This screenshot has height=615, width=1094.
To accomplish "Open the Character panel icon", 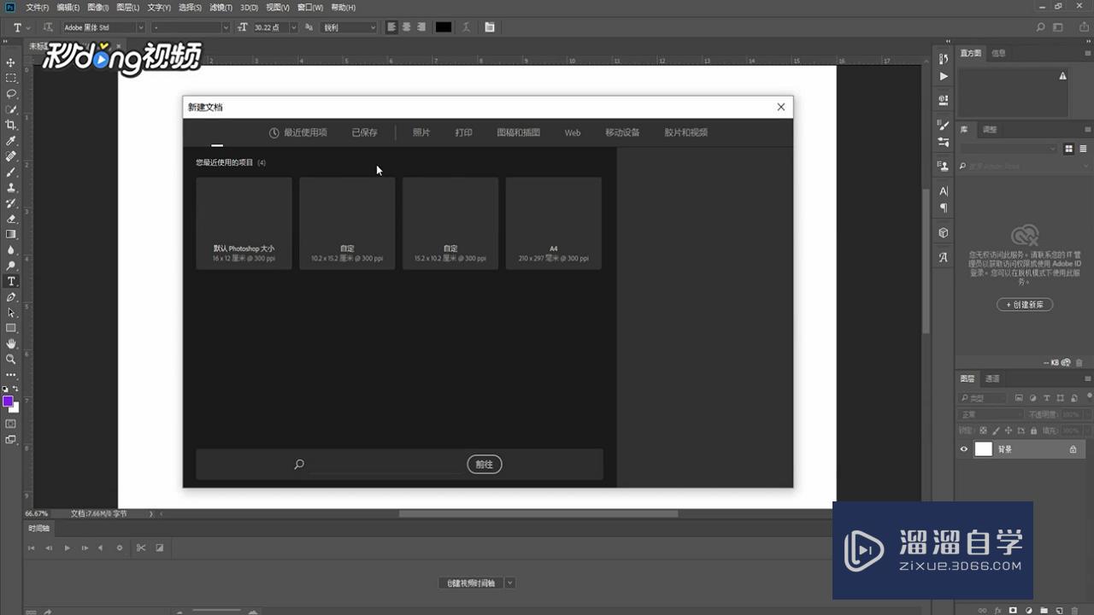I will 944,191.
